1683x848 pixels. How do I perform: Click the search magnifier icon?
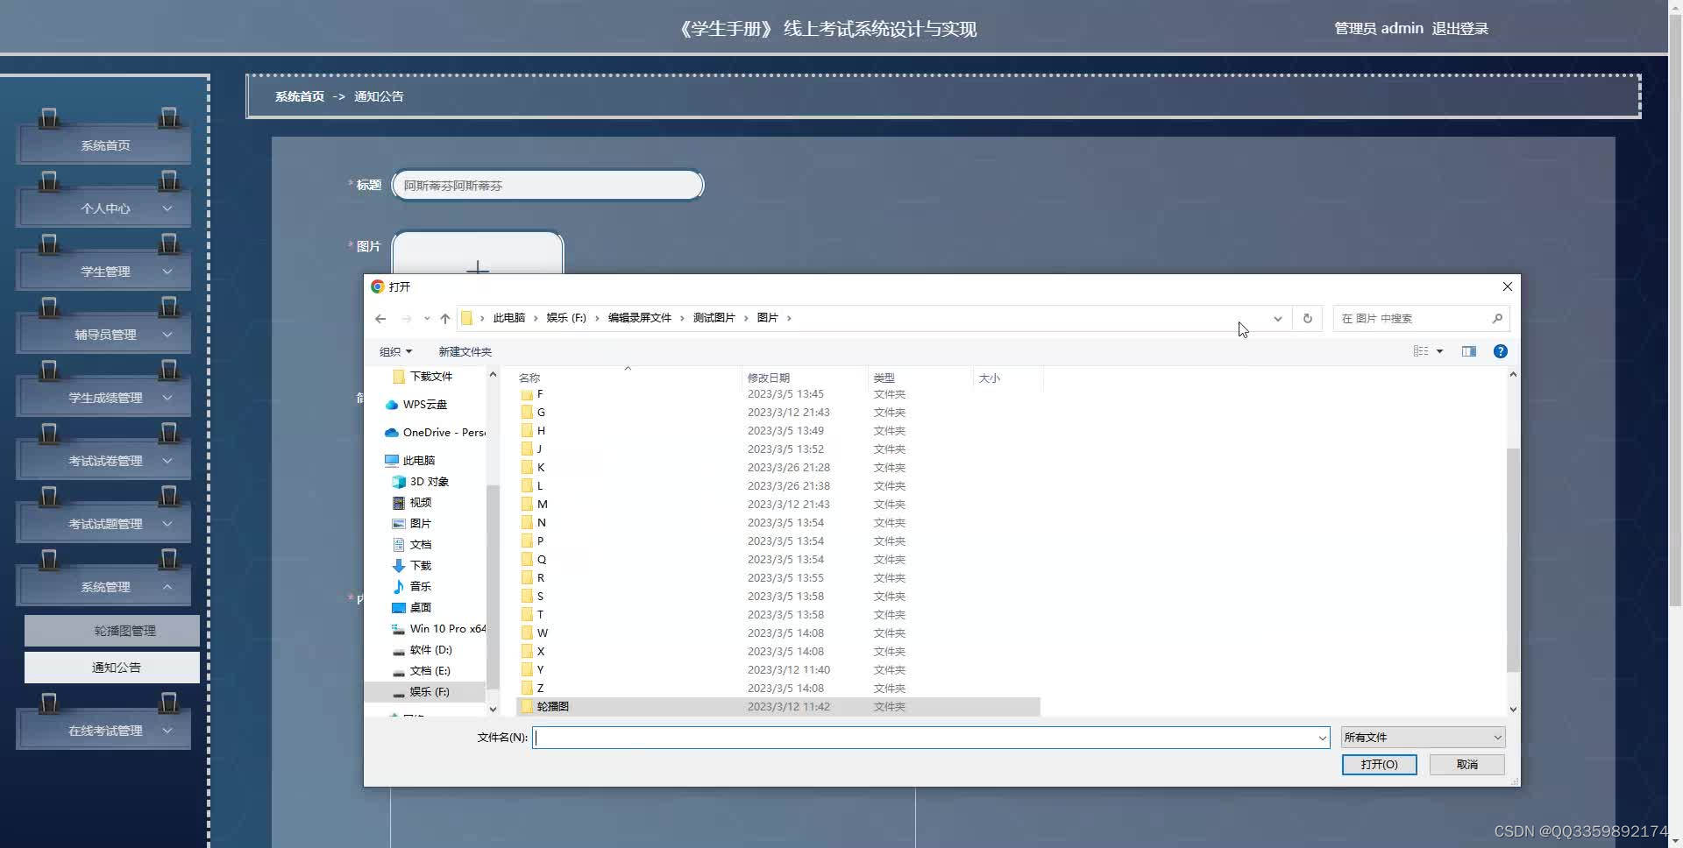pyautogui.click(x=1497, y=318)
